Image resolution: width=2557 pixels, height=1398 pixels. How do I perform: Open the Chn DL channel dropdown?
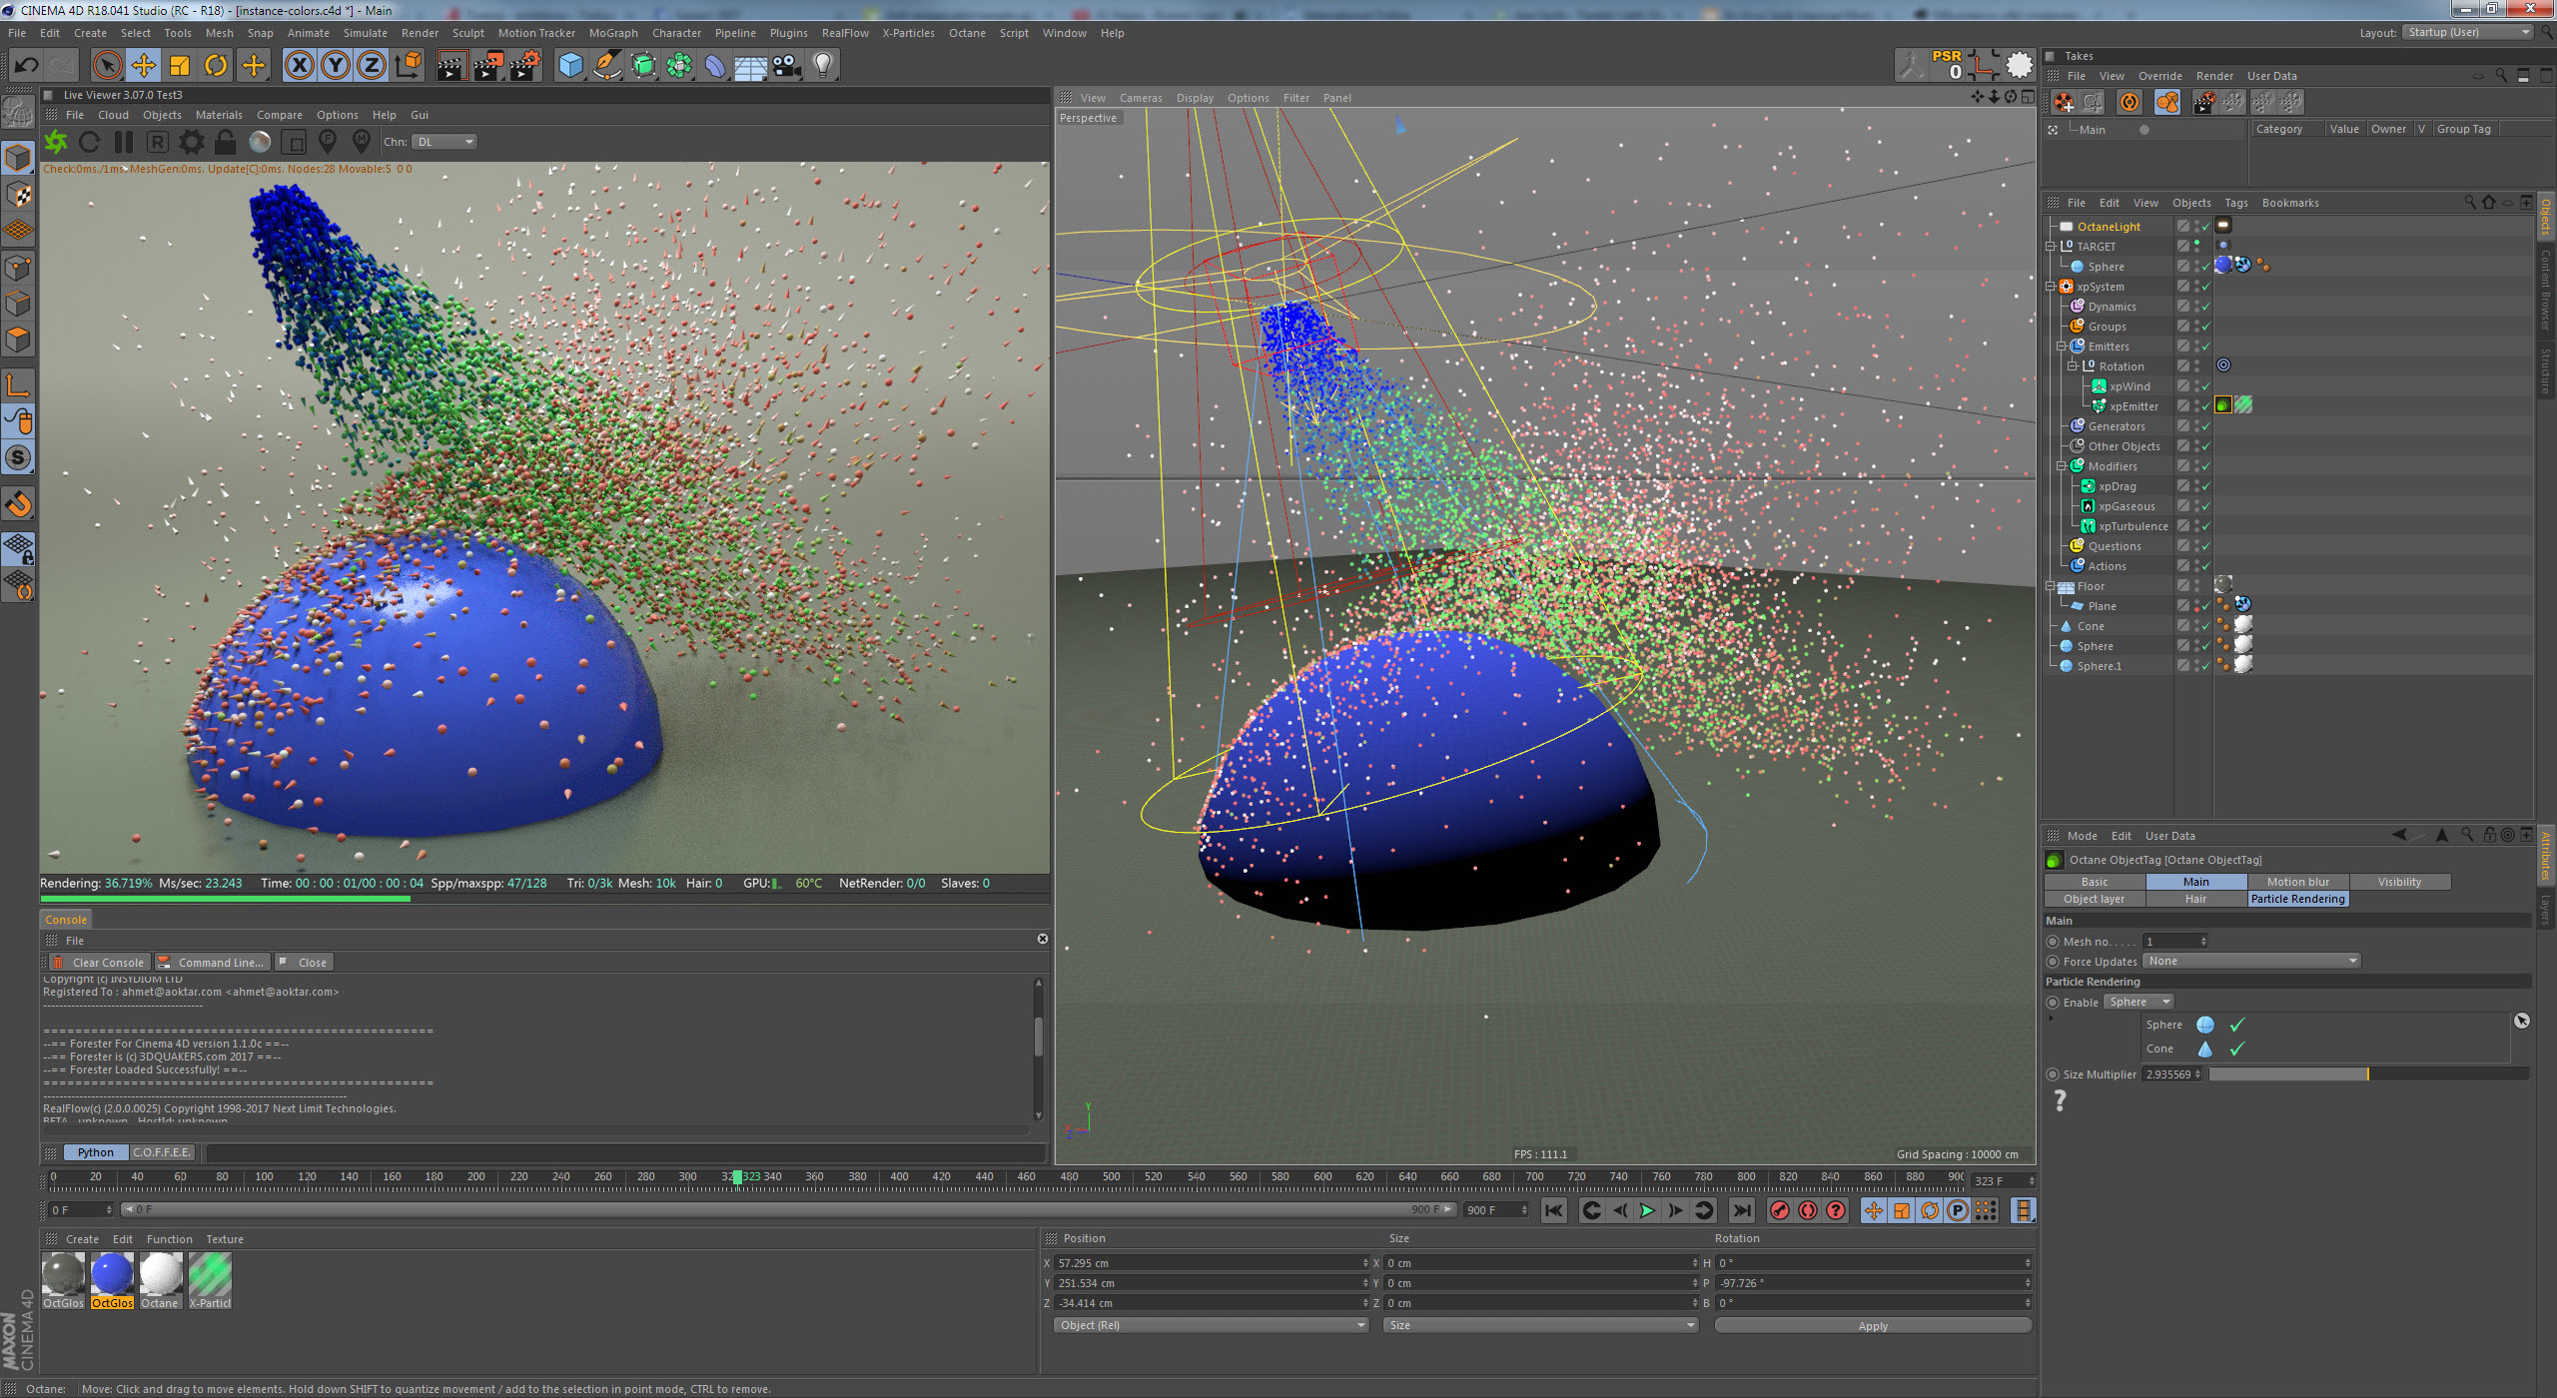point(445,142)
